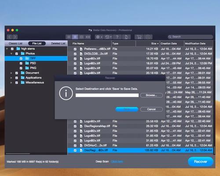The width and height of the screenshot is (220, 176).
Task: Cancel the Recover dialog
Action: tap(151, 109)
